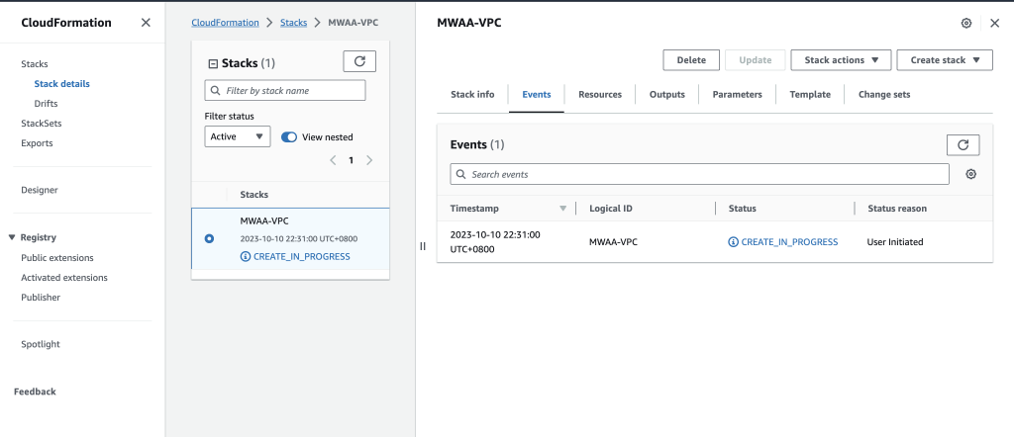The height and width of the screenshot is (437, 1014).
Task: Click the Status column header
Action: [x=743, y=209]
